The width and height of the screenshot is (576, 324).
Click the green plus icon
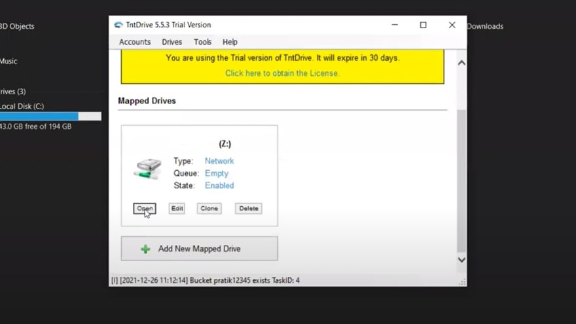[x=145, y=249]
